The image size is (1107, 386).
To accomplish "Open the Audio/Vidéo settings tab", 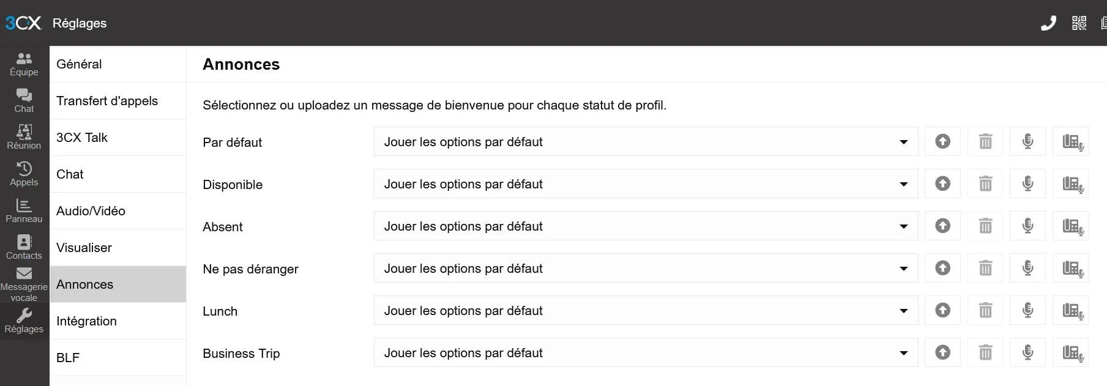I will click(x=91, y=211).
